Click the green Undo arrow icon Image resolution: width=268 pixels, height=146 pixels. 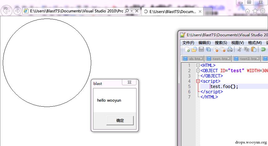[x=263, y=50]
